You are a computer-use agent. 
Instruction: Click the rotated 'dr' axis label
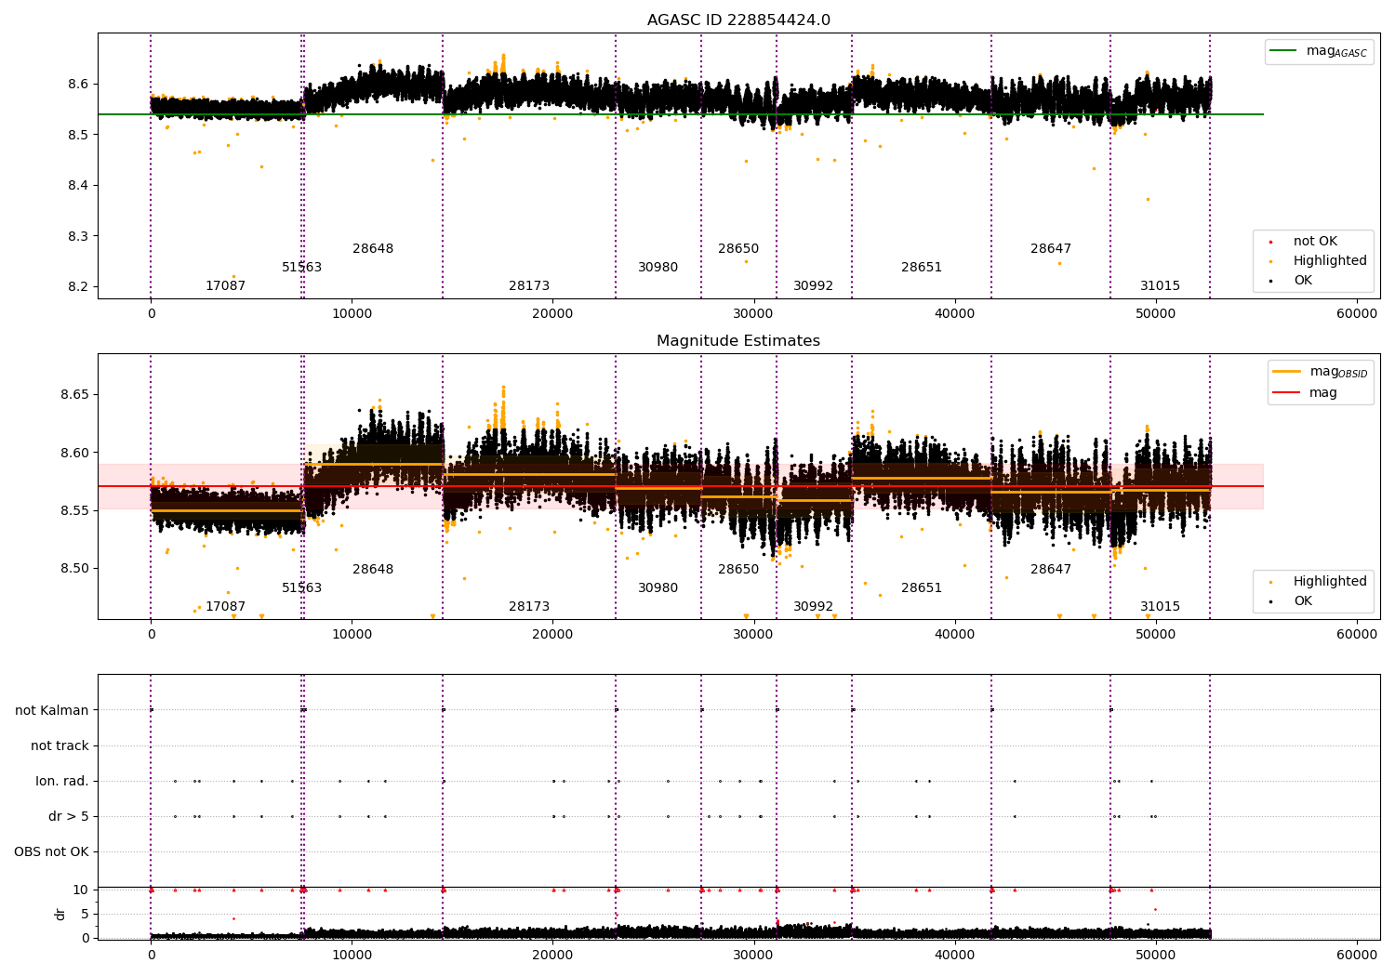(60, 914)
